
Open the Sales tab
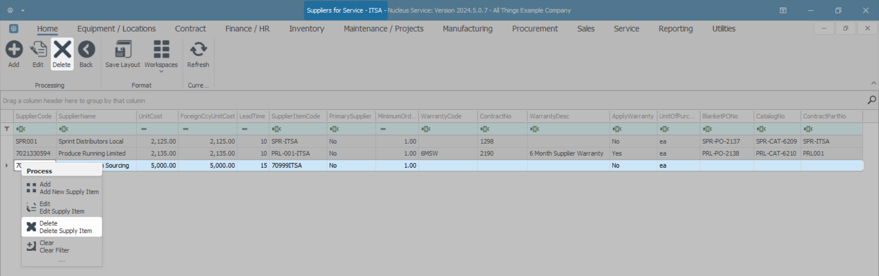586,28
